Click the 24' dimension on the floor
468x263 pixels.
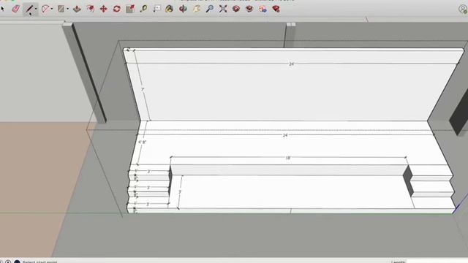coord(285,135)
